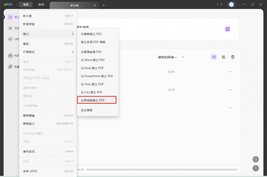Viewport: 267px width, 177px height.
Task: Switch to list view layout
Action: 214,57
